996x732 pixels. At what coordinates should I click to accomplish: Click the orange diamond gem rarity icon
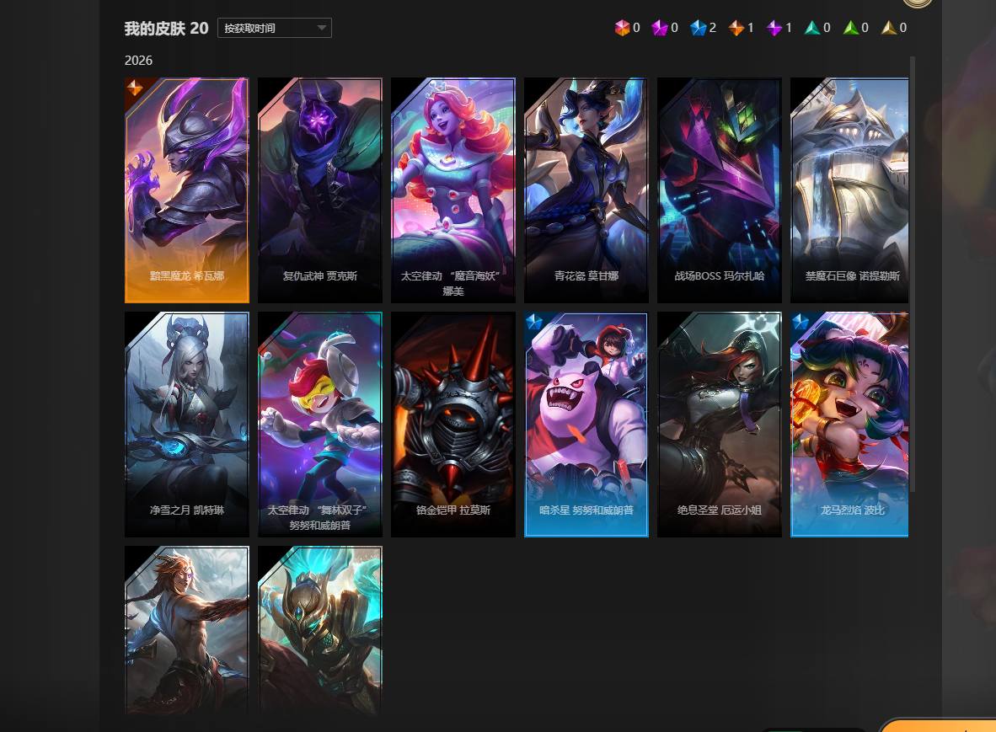pos(736,28)
